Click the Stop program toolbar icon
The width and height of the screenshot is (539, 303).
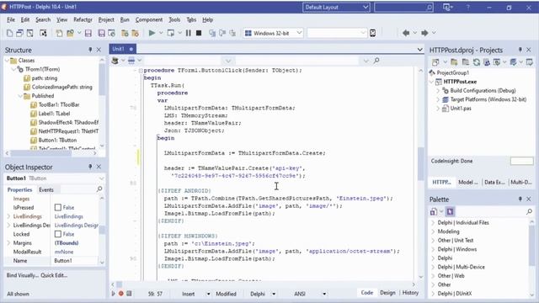coord(199,33)
